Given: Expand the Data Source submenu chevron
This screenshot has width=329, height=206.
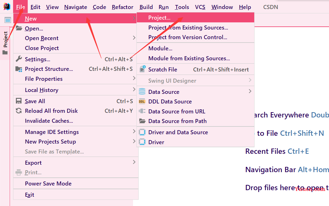Looking at the screenshot, I should tap(250, 91).
